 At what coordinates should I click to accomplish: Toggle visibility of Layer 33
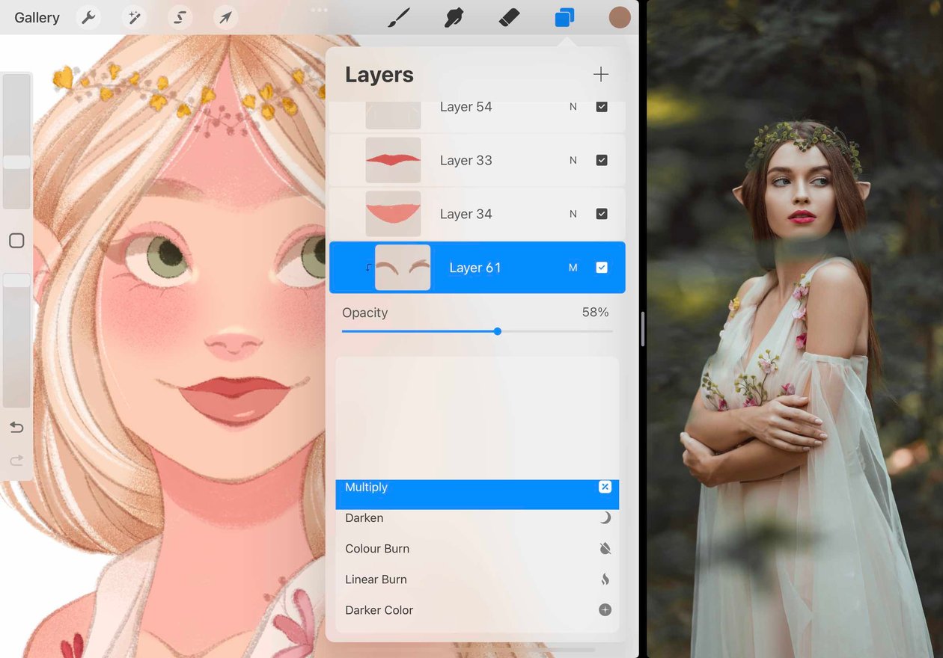point(602,160)
